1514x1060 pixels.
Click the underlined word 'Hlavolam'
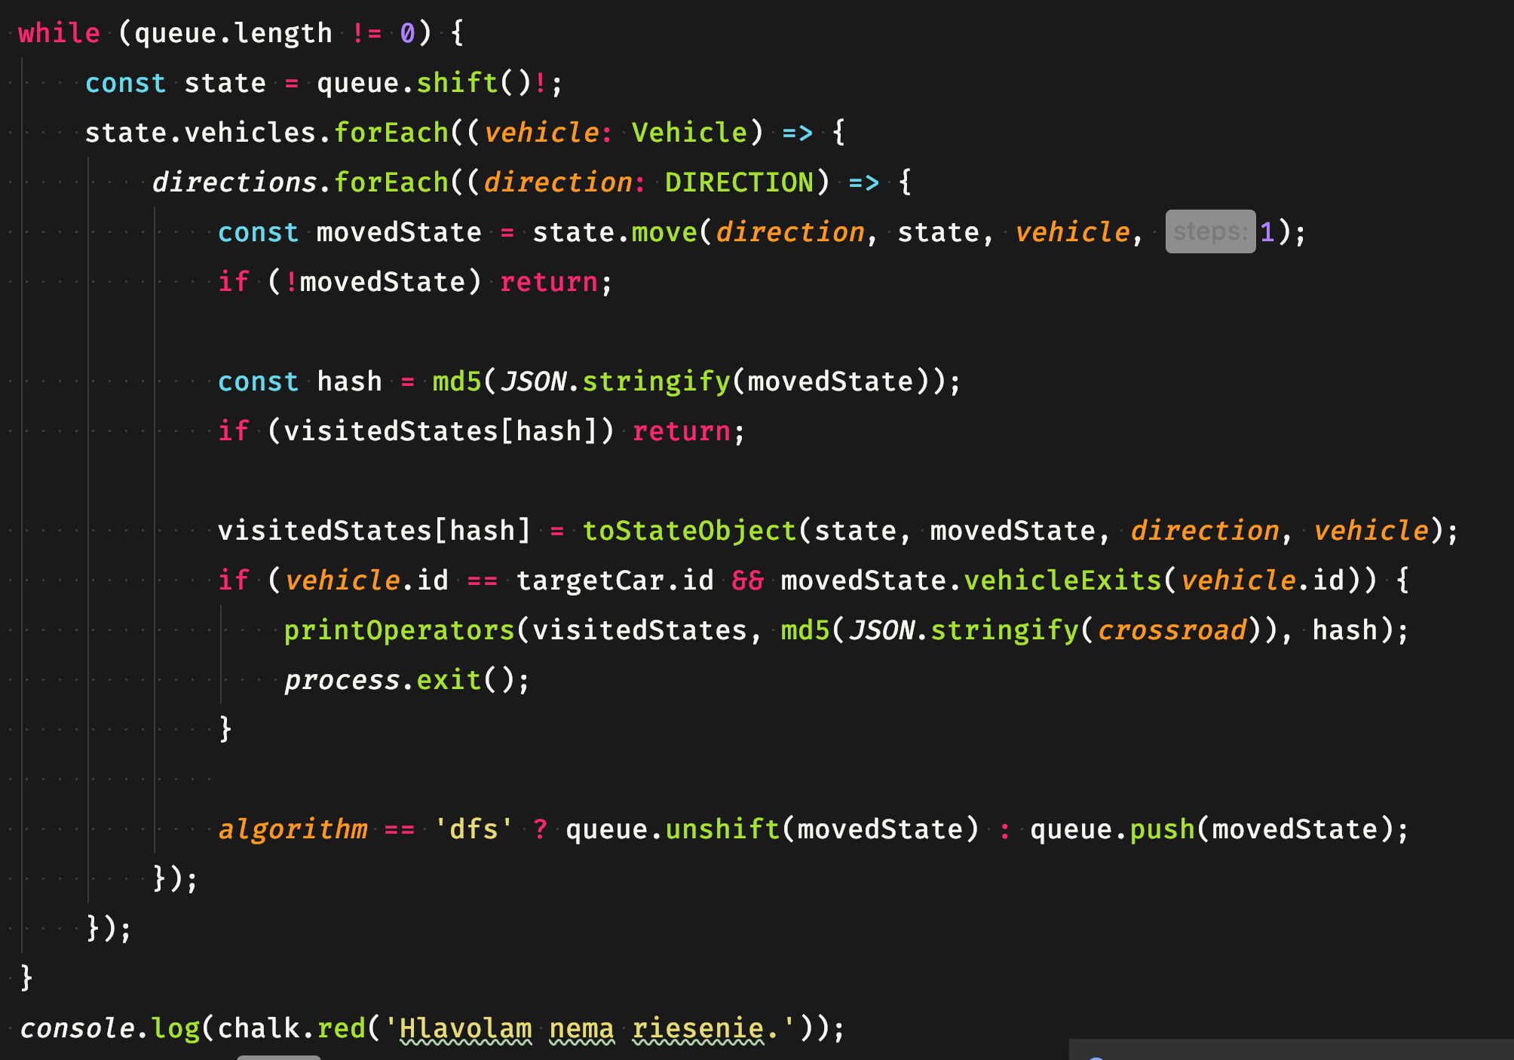coord(465,1028)
